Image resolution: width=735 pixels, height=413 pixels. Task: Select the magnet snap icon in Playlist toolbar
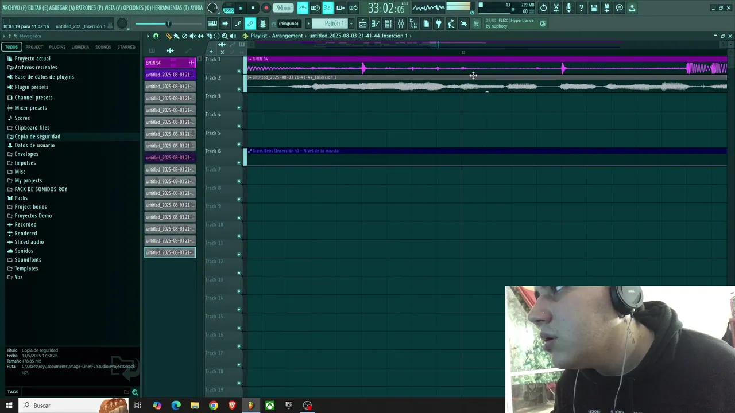[x=156, y=36]
